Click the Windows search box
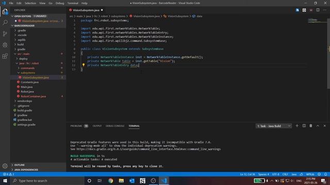The width and height of the screenshot is (330, 185). (47, 180)
